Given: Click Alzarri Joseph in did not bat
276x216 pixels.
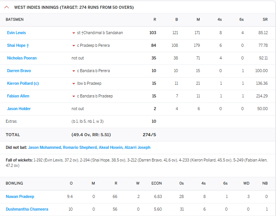Looking at the screenshot, I should click(x=138, y=147).
